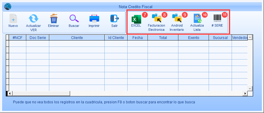Click the Nuevo new document icon
Viewport: 264px width, 113px height.
[x=13, y=18]
